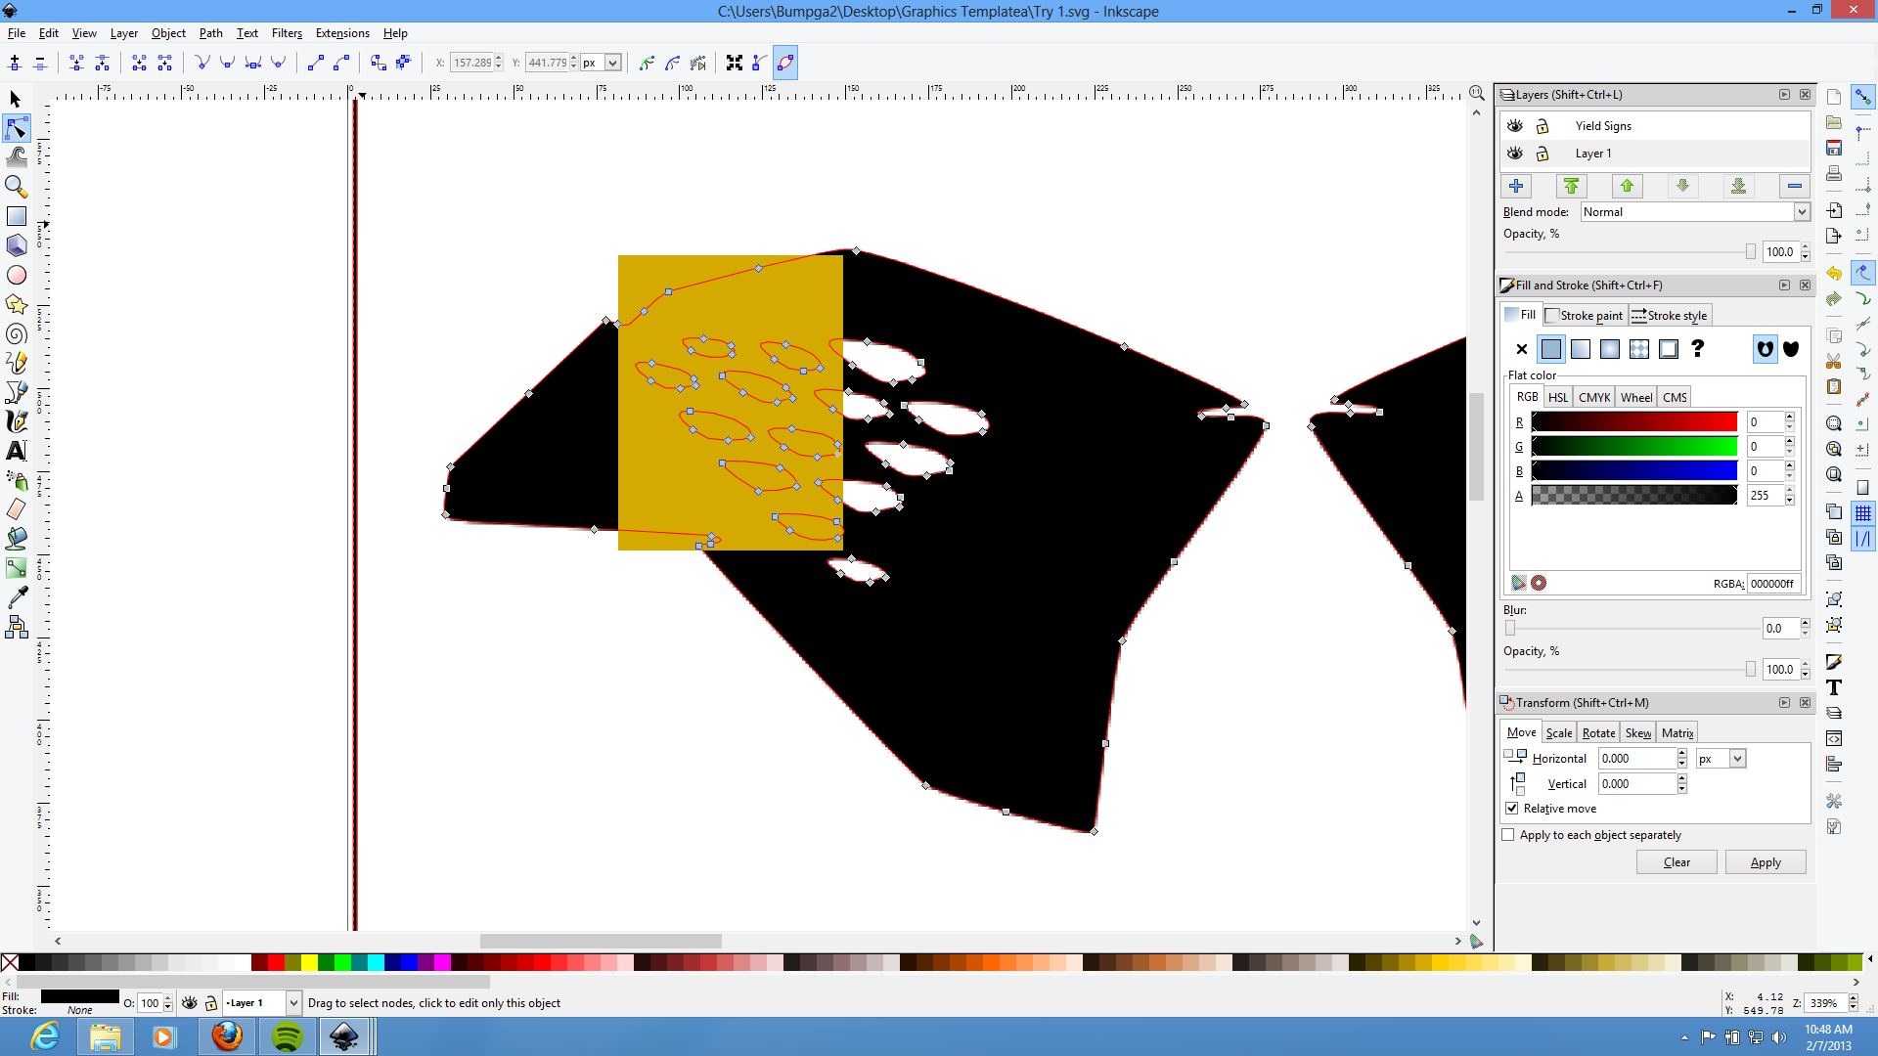This screenshot has width=1878, height=1056.
Task: Select the Text tool
Action: tap(17, 451)
